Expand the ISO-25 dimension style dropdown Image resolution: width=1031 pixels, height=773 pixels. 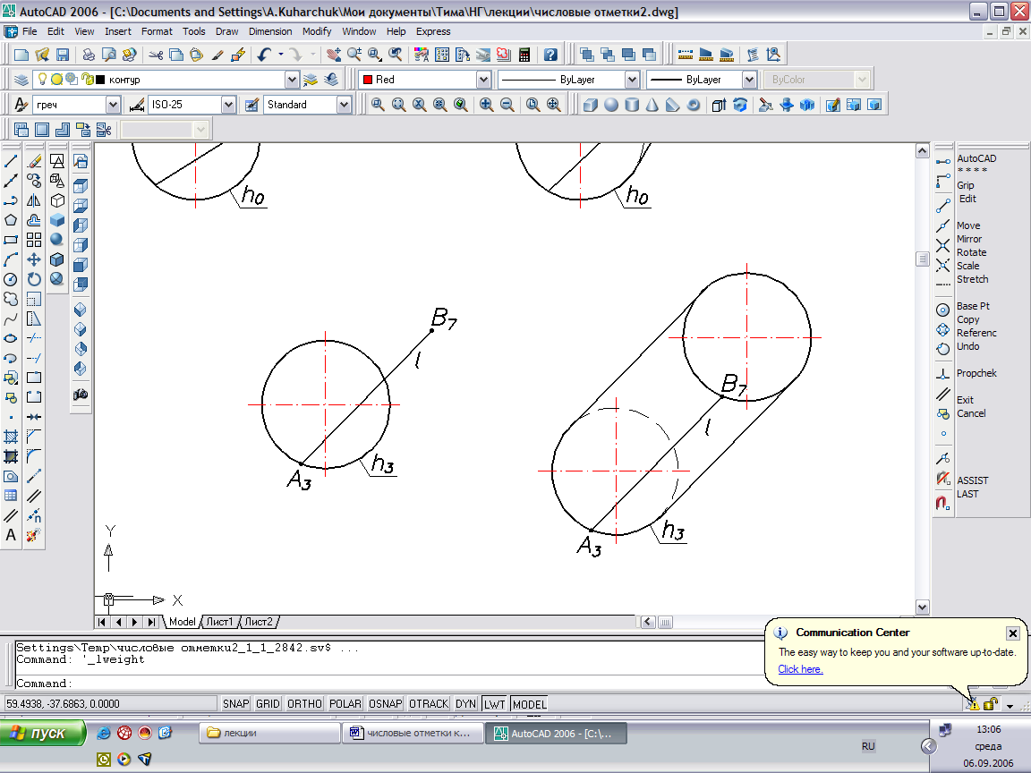click(228, 105)
